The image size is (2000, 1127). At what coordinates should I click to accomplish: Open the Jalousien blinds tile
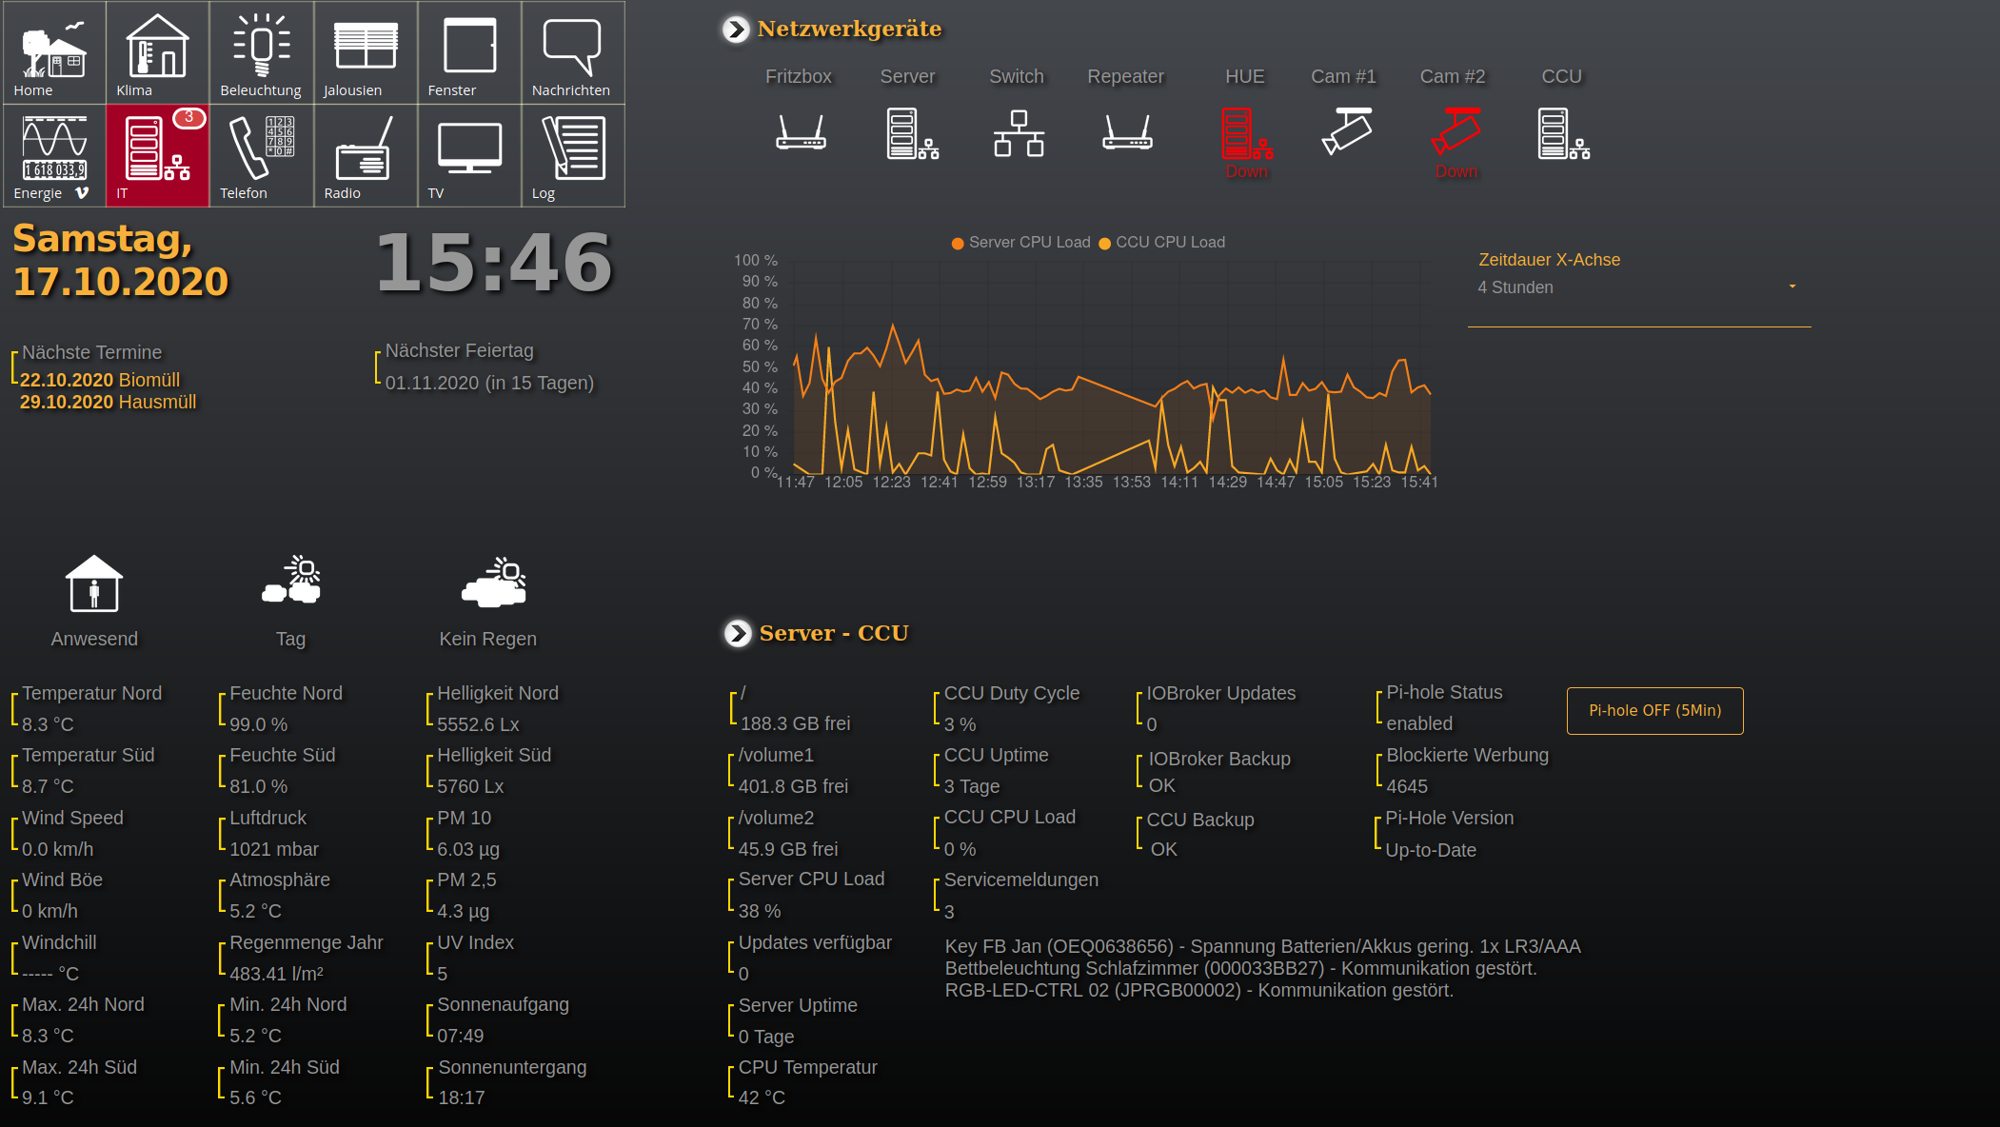[366, 52]
